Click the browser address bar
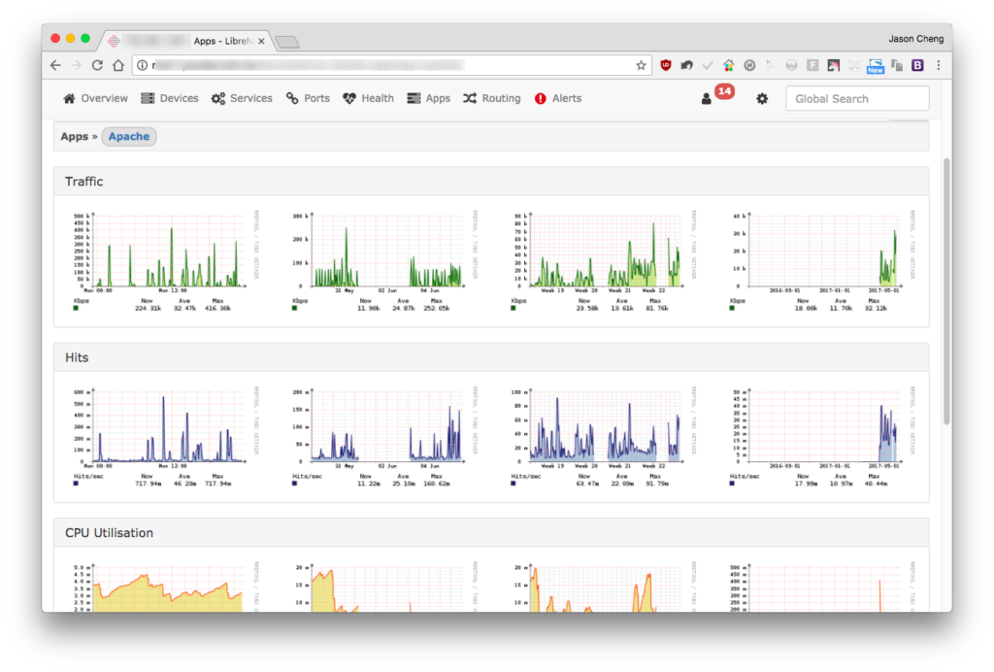This screenshot has width=994, height=672. [390, 65]
